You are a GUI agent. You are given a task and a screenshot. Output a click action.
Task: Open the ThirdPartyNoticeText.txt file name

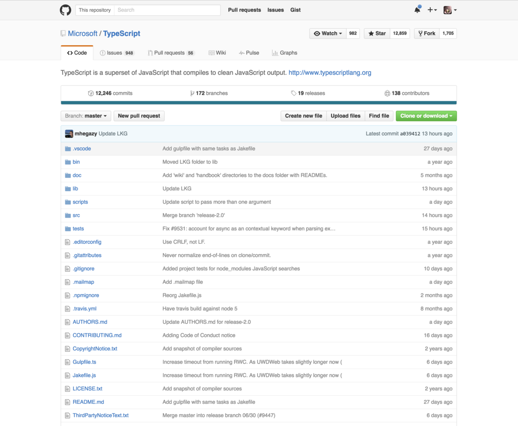coord(100,416)
